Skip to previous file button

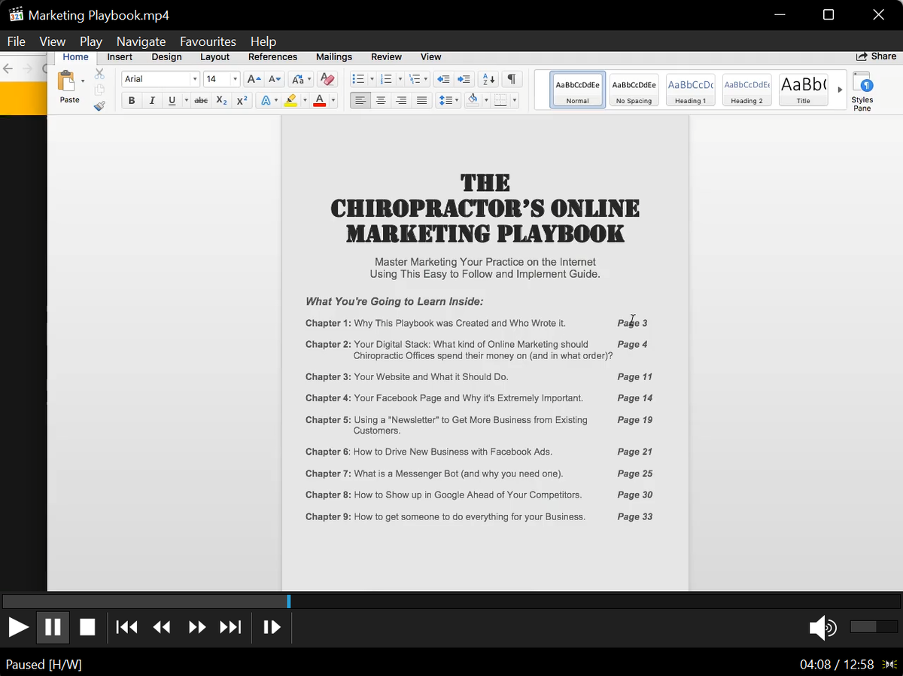click(126, 627)
